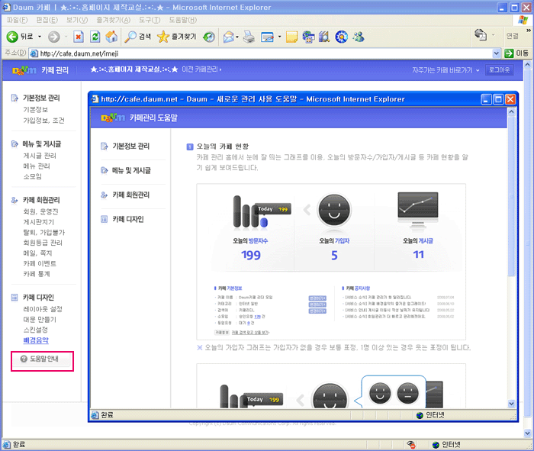Open Favorites (즐겨찾기) star button

(177, 37)
